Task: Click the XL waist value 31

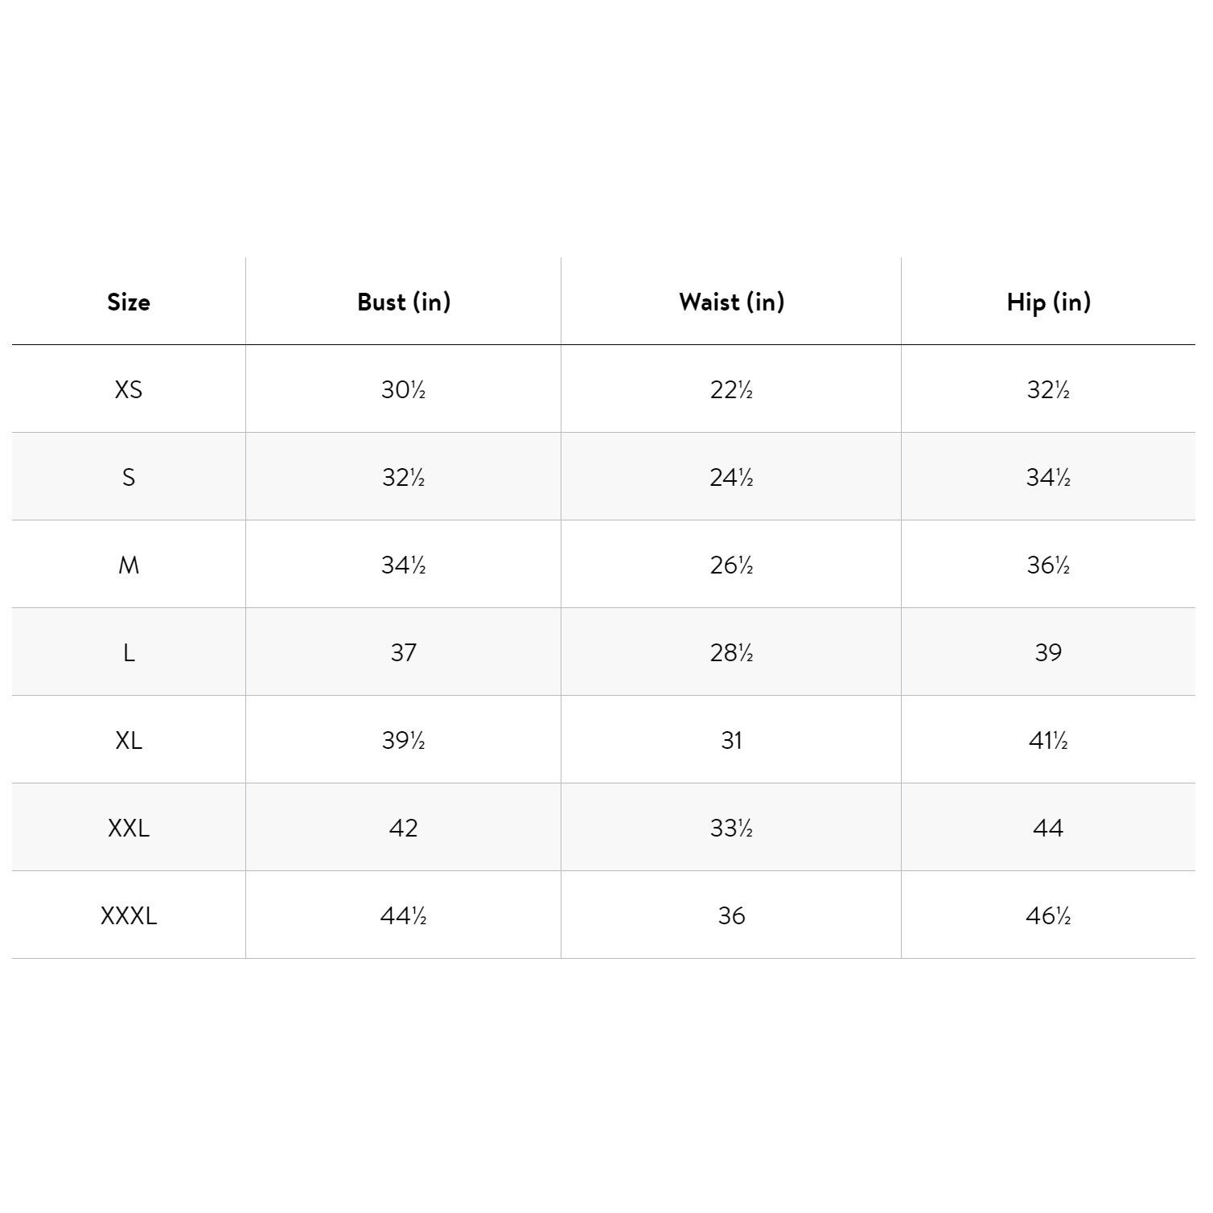Action: 731,740
